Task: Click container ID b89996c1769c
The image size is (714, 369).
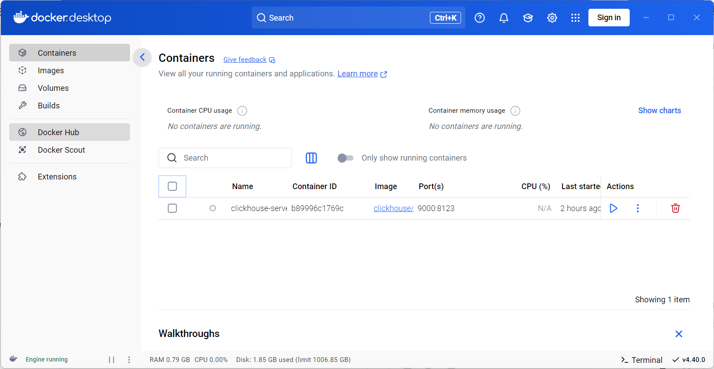Action: [x=317, y=208]
